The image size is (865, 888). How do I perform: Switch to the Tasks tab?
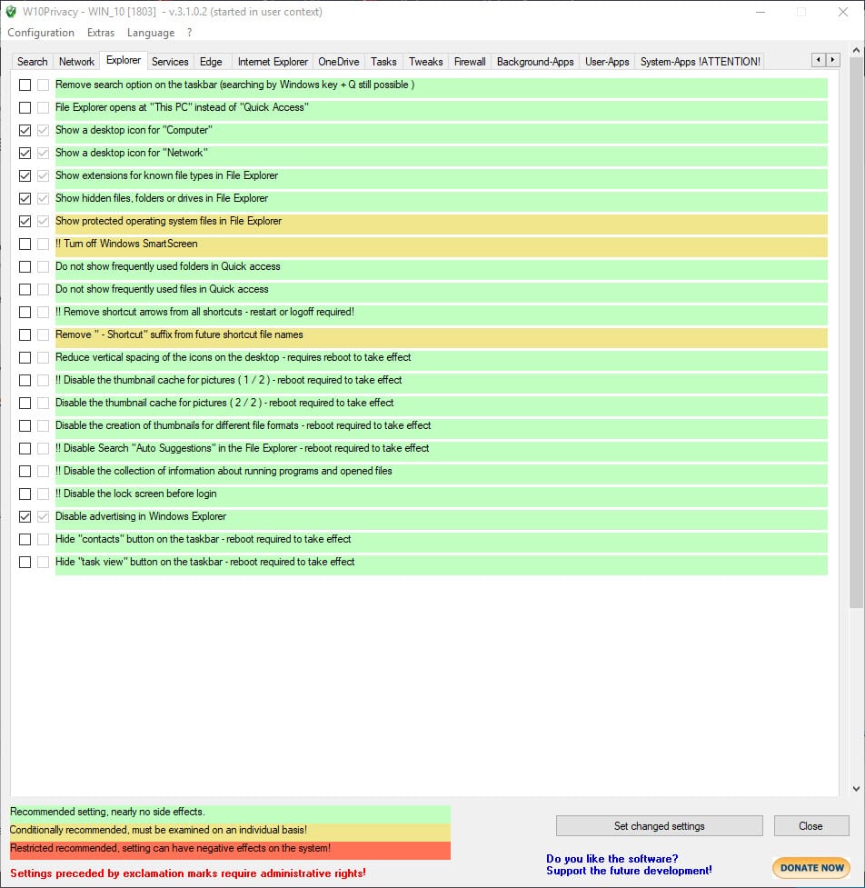pyautogui.click(x=383, y=62)
